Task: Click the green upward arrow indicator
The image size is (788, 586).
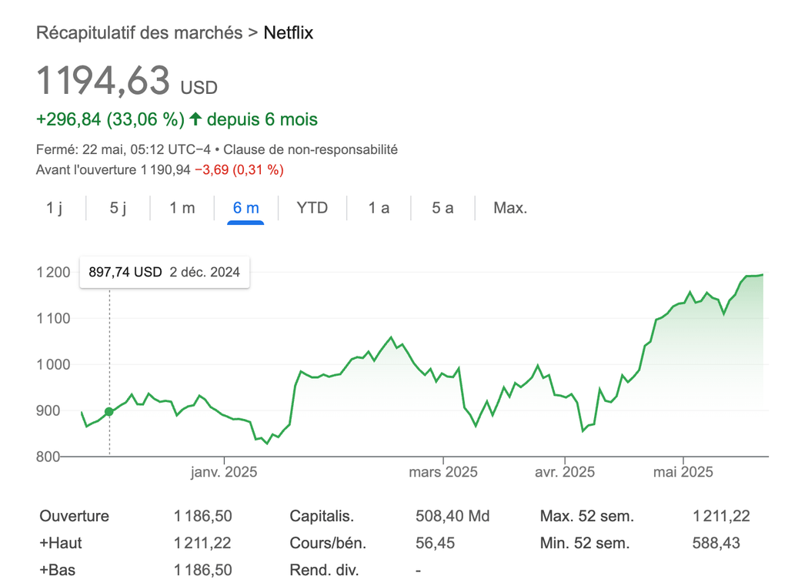Action: click(x=196, y=119)
